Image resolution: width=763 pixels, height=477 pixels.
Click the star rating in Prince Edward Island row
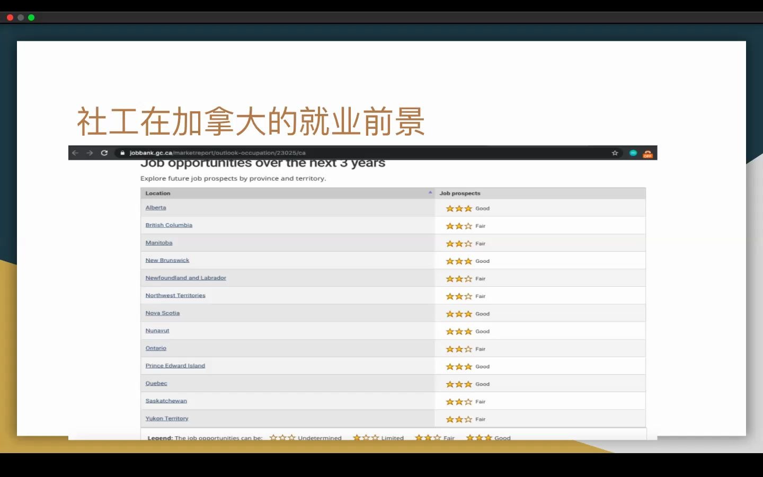coord(459,367)
